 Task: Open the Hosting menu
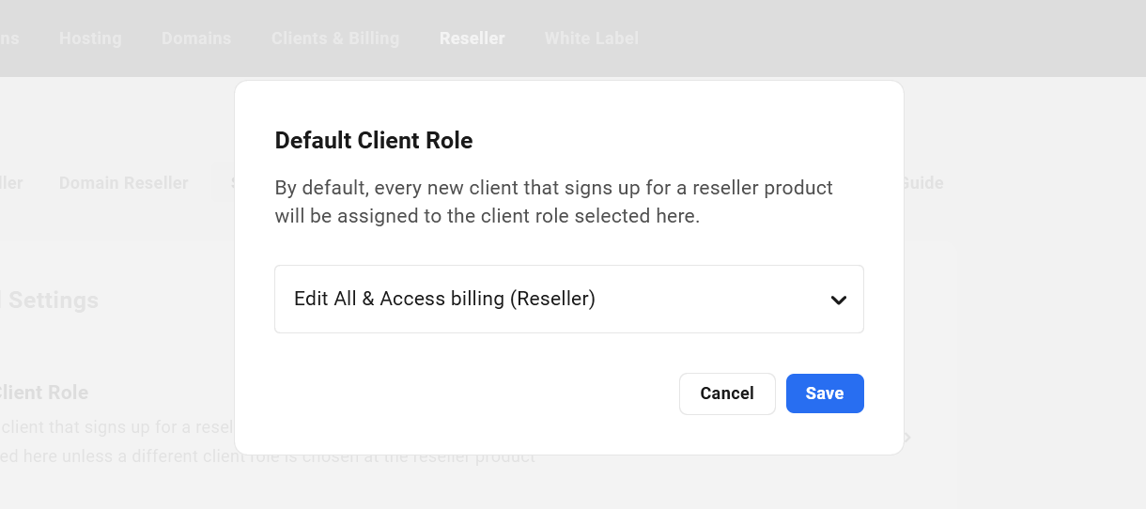click(x=90, y=39)
